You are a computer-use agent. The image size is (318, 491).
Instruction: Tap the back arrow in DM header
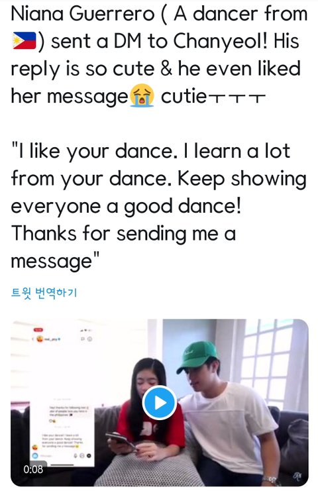(33, 339)
